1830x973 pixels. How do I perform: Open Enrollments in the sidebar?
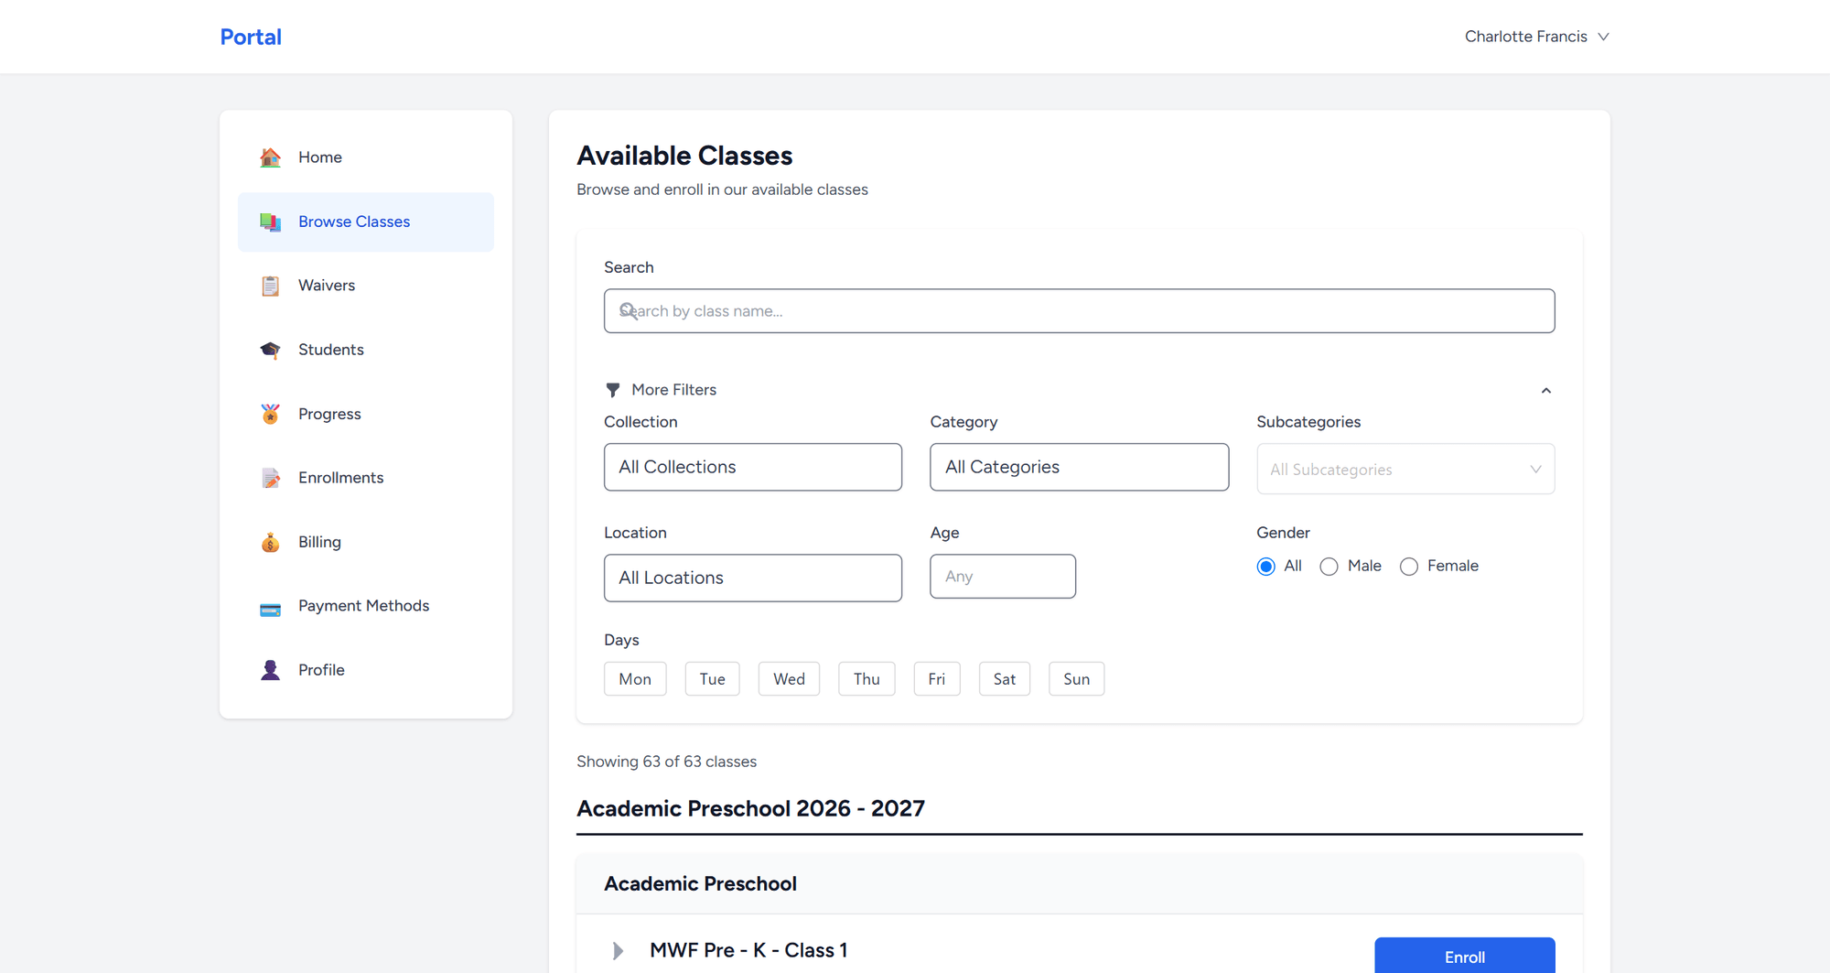point(366,478)
